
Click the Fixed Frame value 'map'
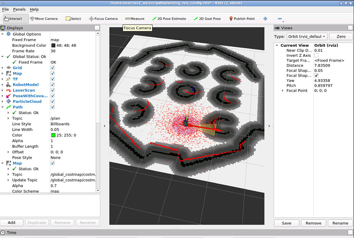55,40
